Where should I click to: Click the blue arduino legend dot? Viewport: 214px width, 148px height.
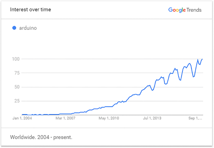[14, 28]
